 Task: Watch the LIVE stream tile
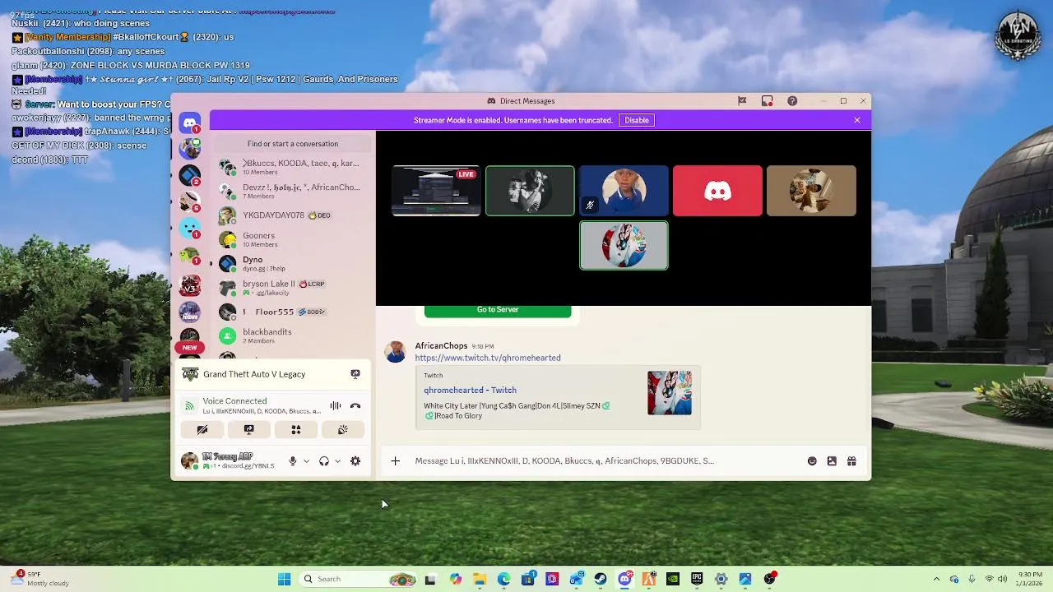(436, 191)
